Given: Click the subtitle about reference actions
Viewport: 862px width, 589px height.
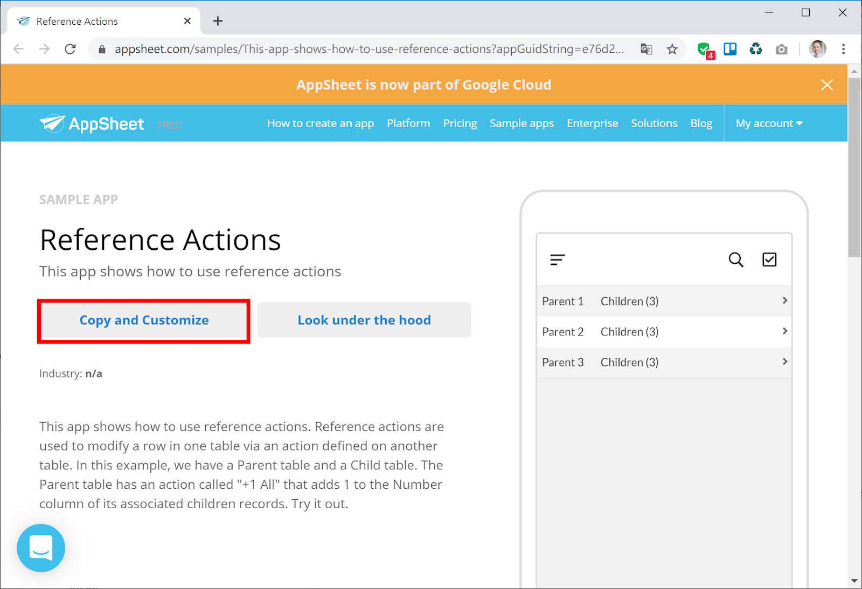Looking at the screenshot, I should [x=190, y=272].
